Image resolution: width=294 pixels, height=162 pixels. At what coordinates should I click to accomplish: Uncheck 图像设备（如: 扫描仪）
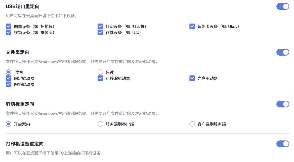[8, 26]
